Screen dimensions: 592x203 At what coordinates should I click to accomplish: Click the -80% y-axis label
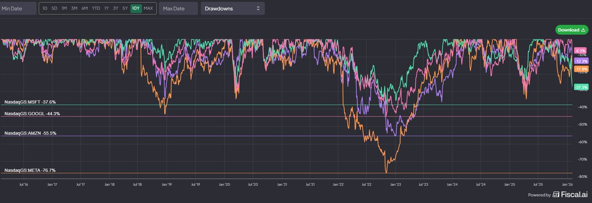pyautogui.click(x=583, y=176)
